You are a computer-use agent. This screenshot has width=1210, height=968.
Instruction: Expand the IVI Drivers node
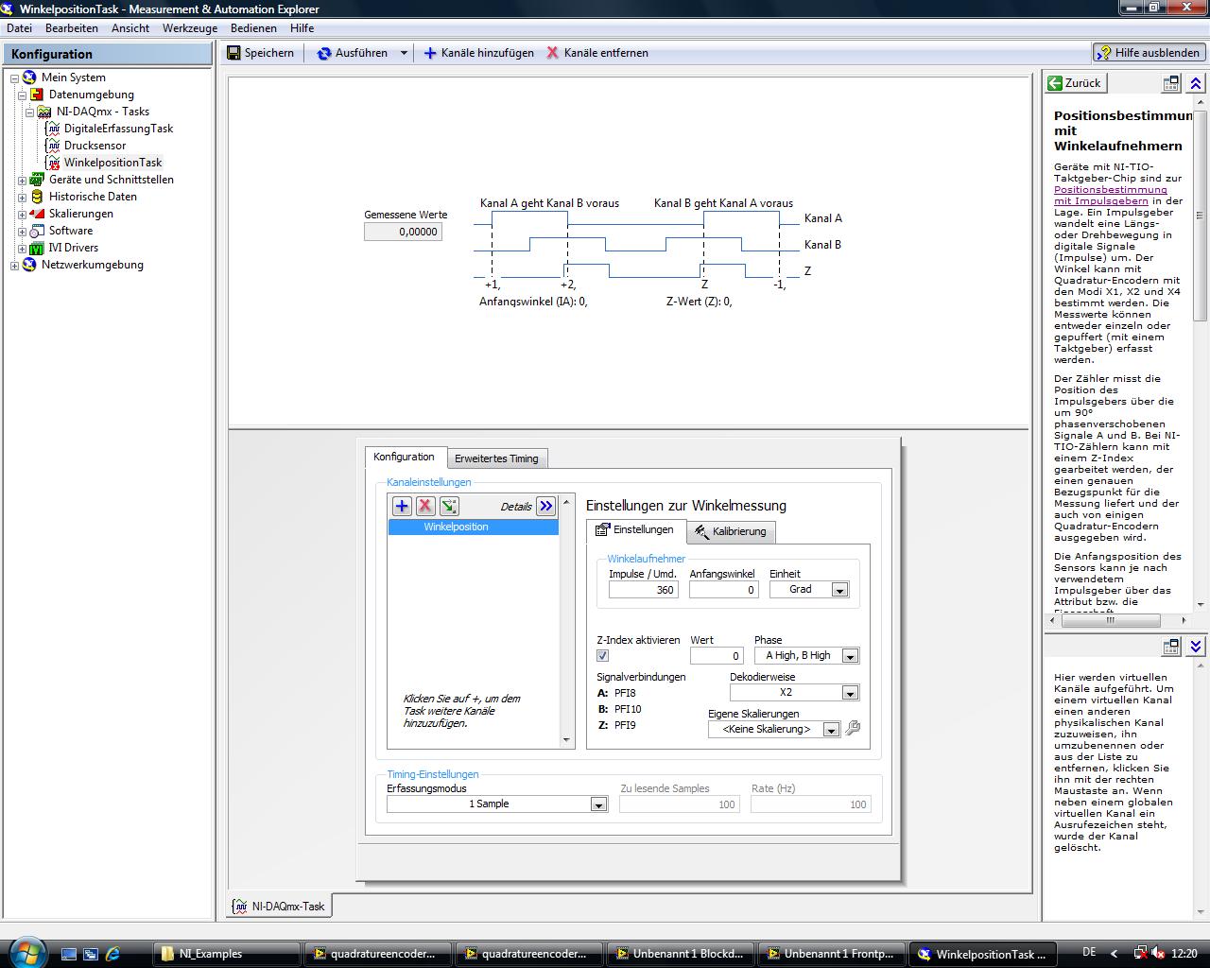pos(22,248)
